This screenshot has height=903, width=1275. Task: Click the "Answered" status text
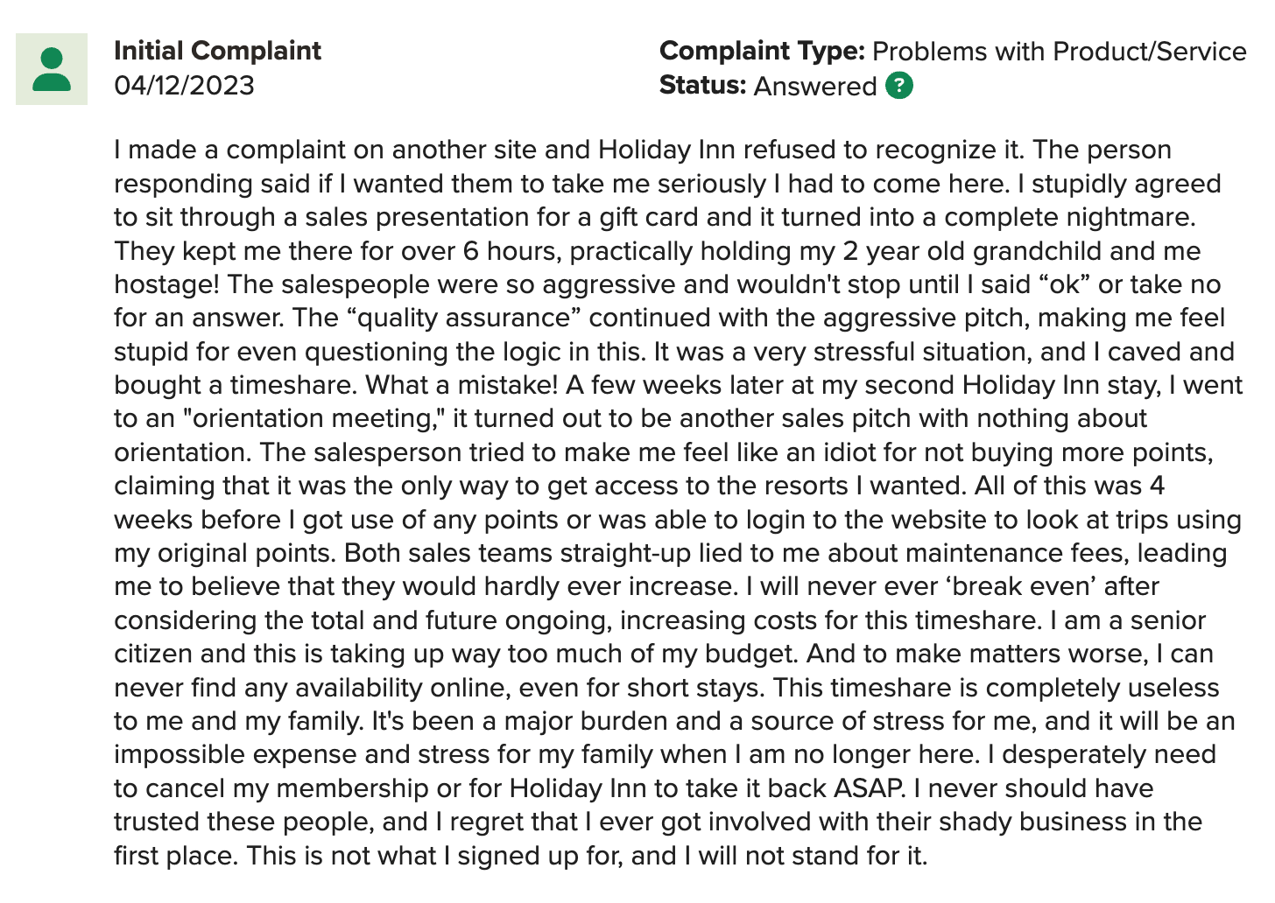pos(814,86)
